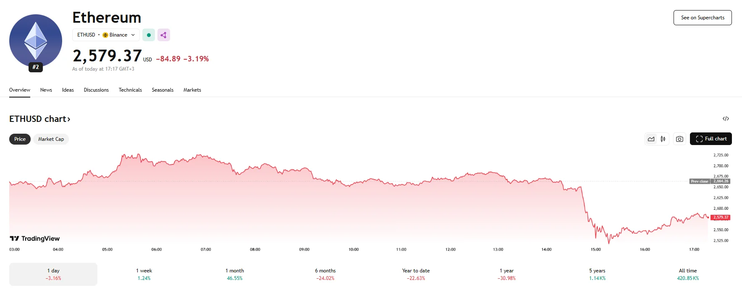This screenshot has height=293, width=742.
Task: Expand the ETHUSD Binance symbol dropdown
Action: 106,35
